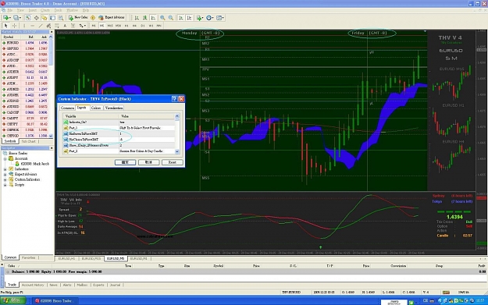Click the Cancel button left of Reset
This screenshot has height=305, width=488.
149,162
